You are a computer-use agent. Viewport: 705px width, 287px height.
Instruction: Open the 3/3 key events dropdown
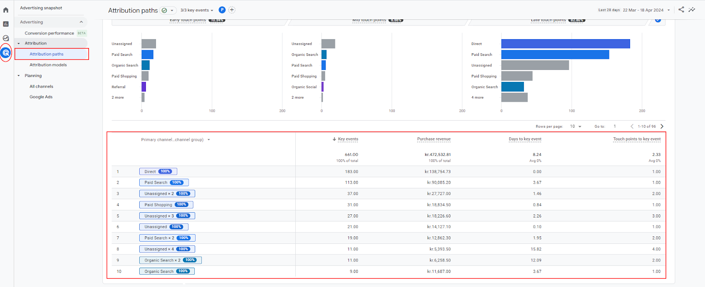pos(197,10)
